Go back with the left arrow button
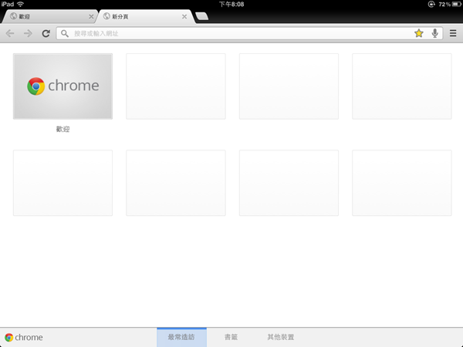Screen dimensions: 463x347 click(x=10, y=33)
